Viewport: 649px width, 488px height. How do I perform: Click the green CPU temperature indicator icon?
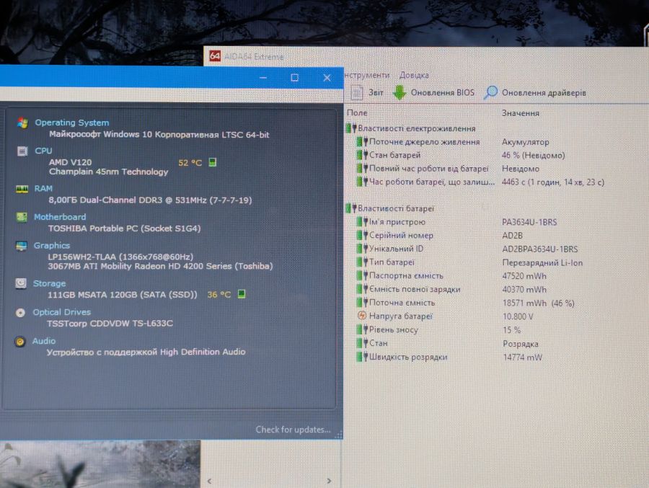pyautogui.click(x=212, y=162)
